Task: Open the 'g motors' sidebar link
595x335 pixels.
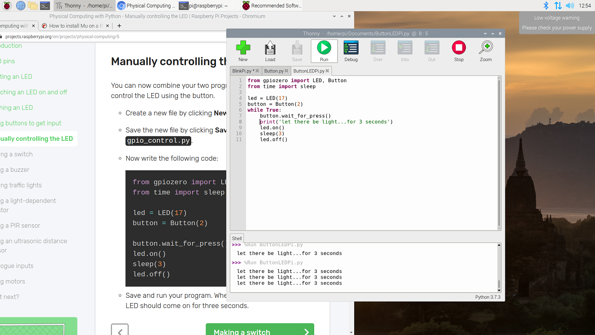Action: (13, 282)
